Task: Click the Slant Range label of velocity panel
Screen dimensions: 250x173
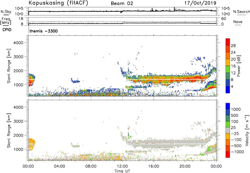Action: click(x=9, y=131)
